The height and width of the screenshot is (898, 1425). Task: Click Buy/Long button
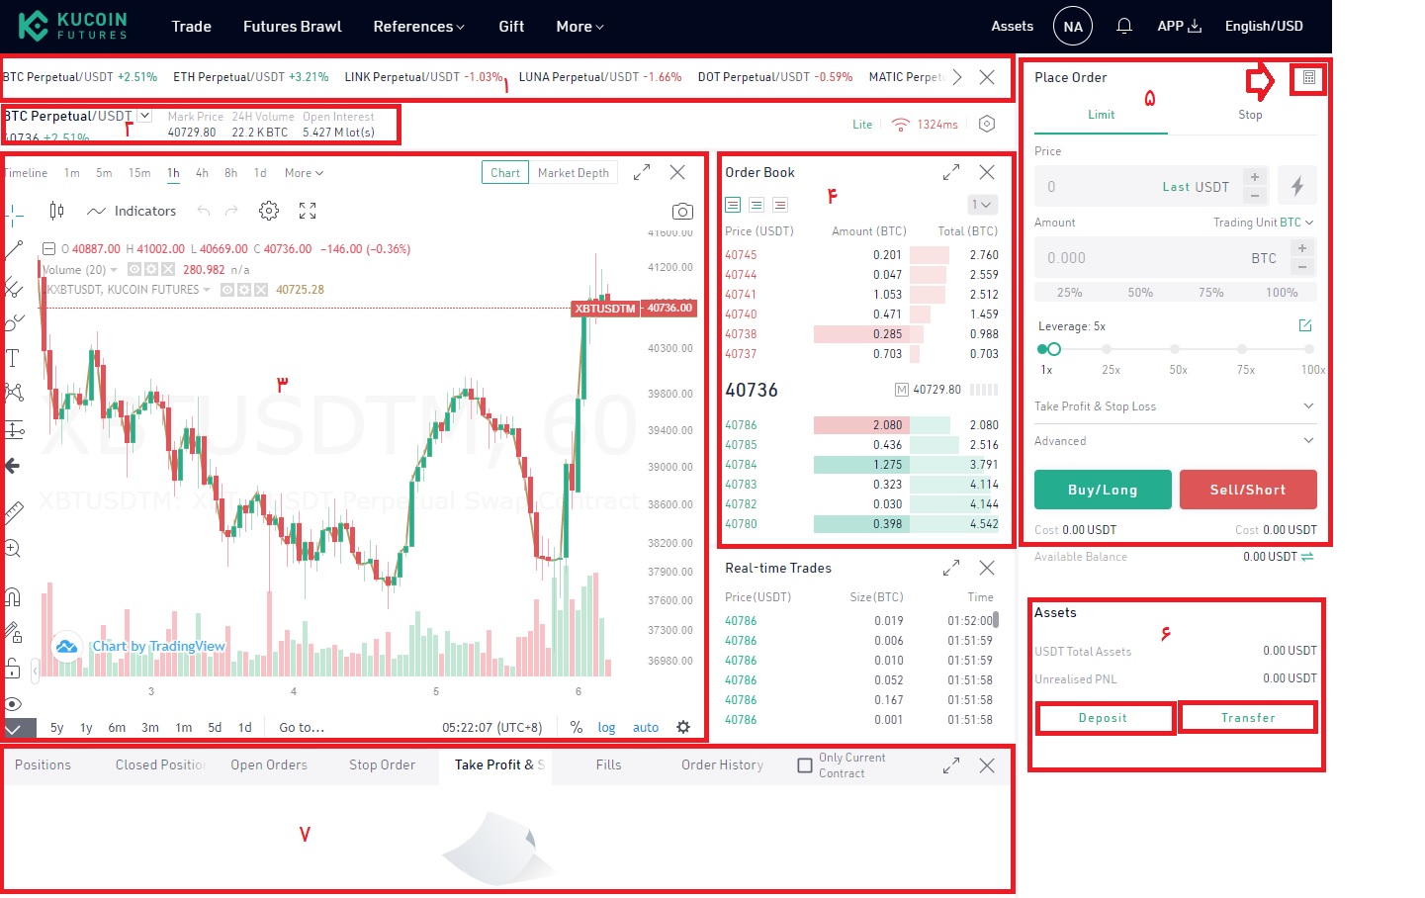[1103, 490]
